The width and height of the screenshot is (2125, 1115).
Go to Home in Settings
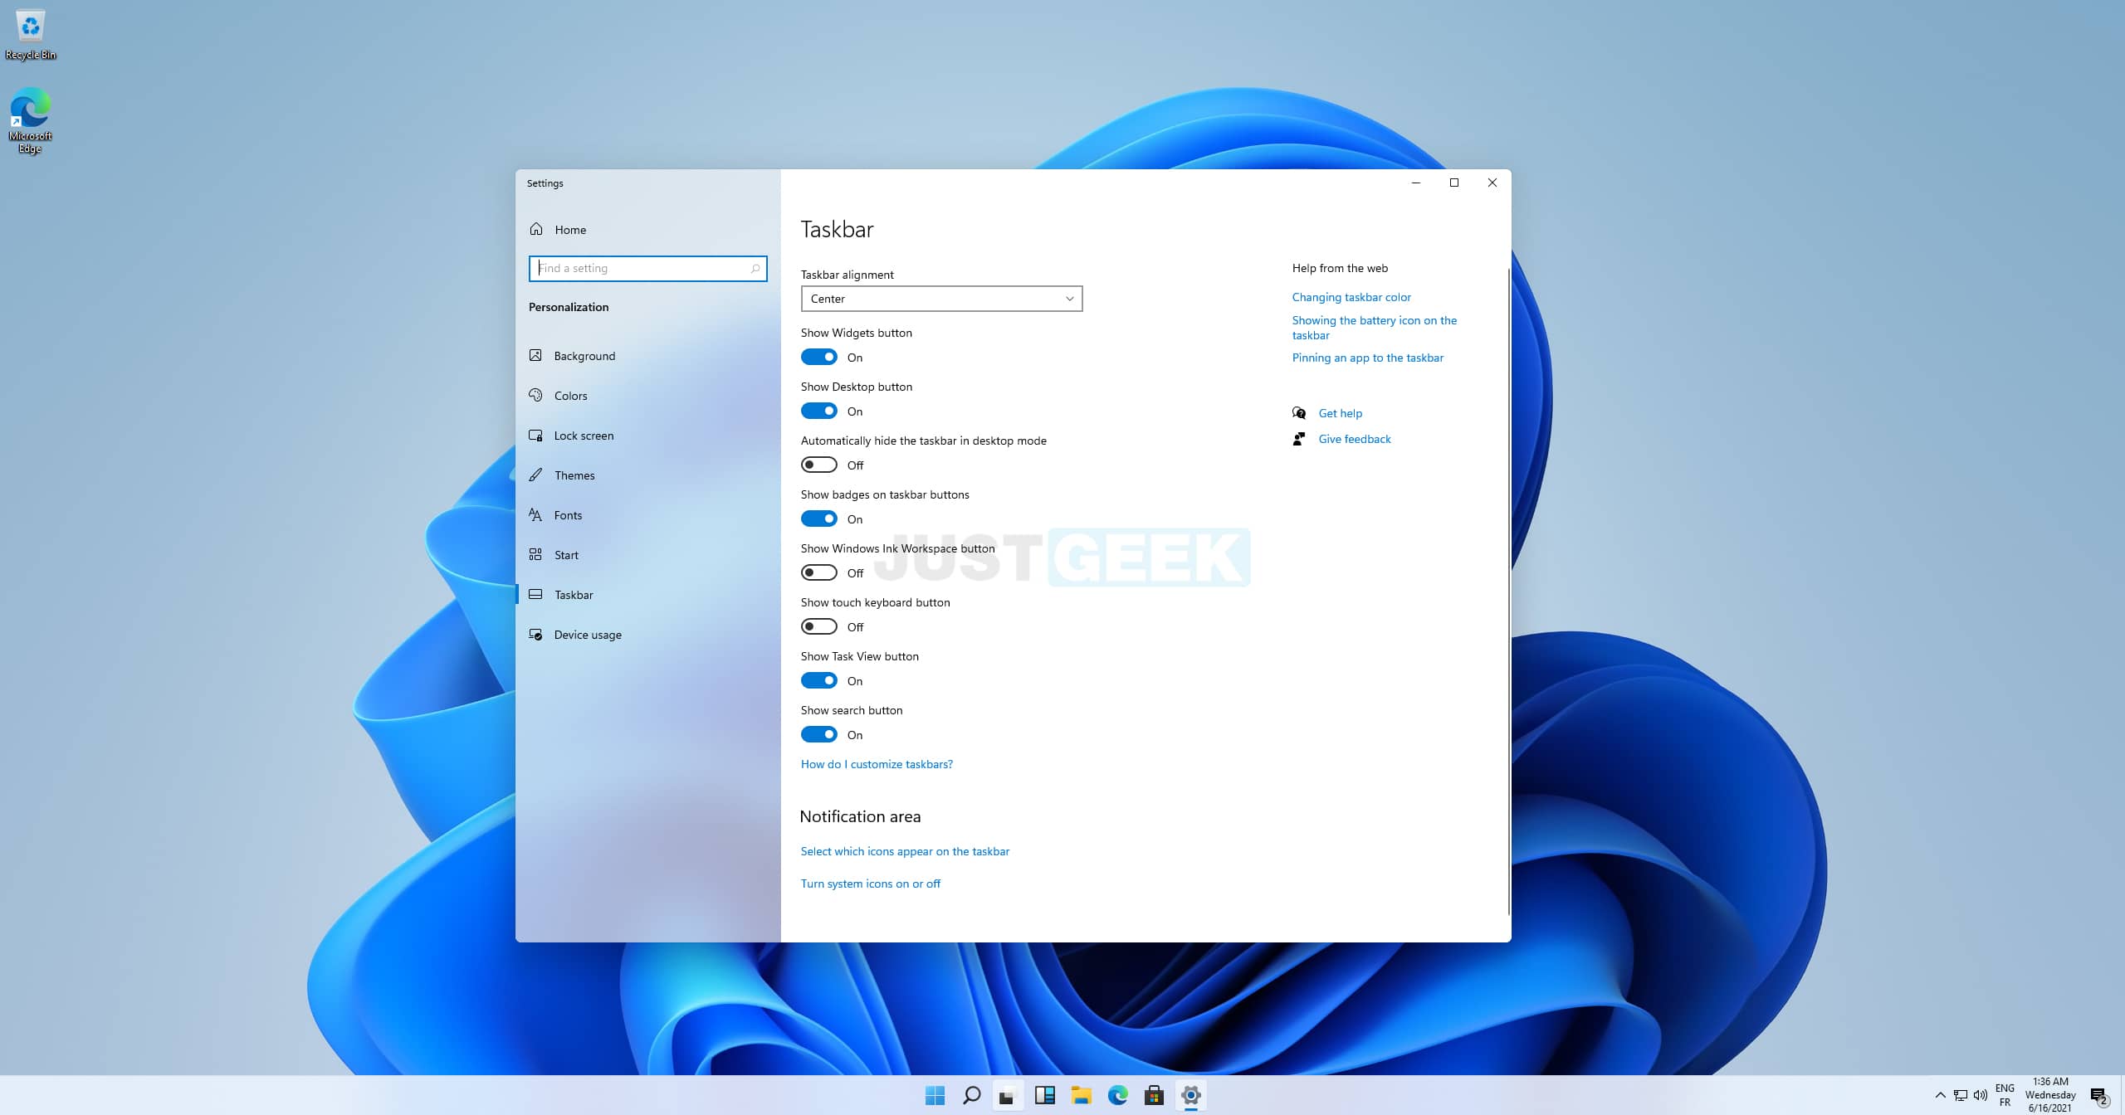647,230
